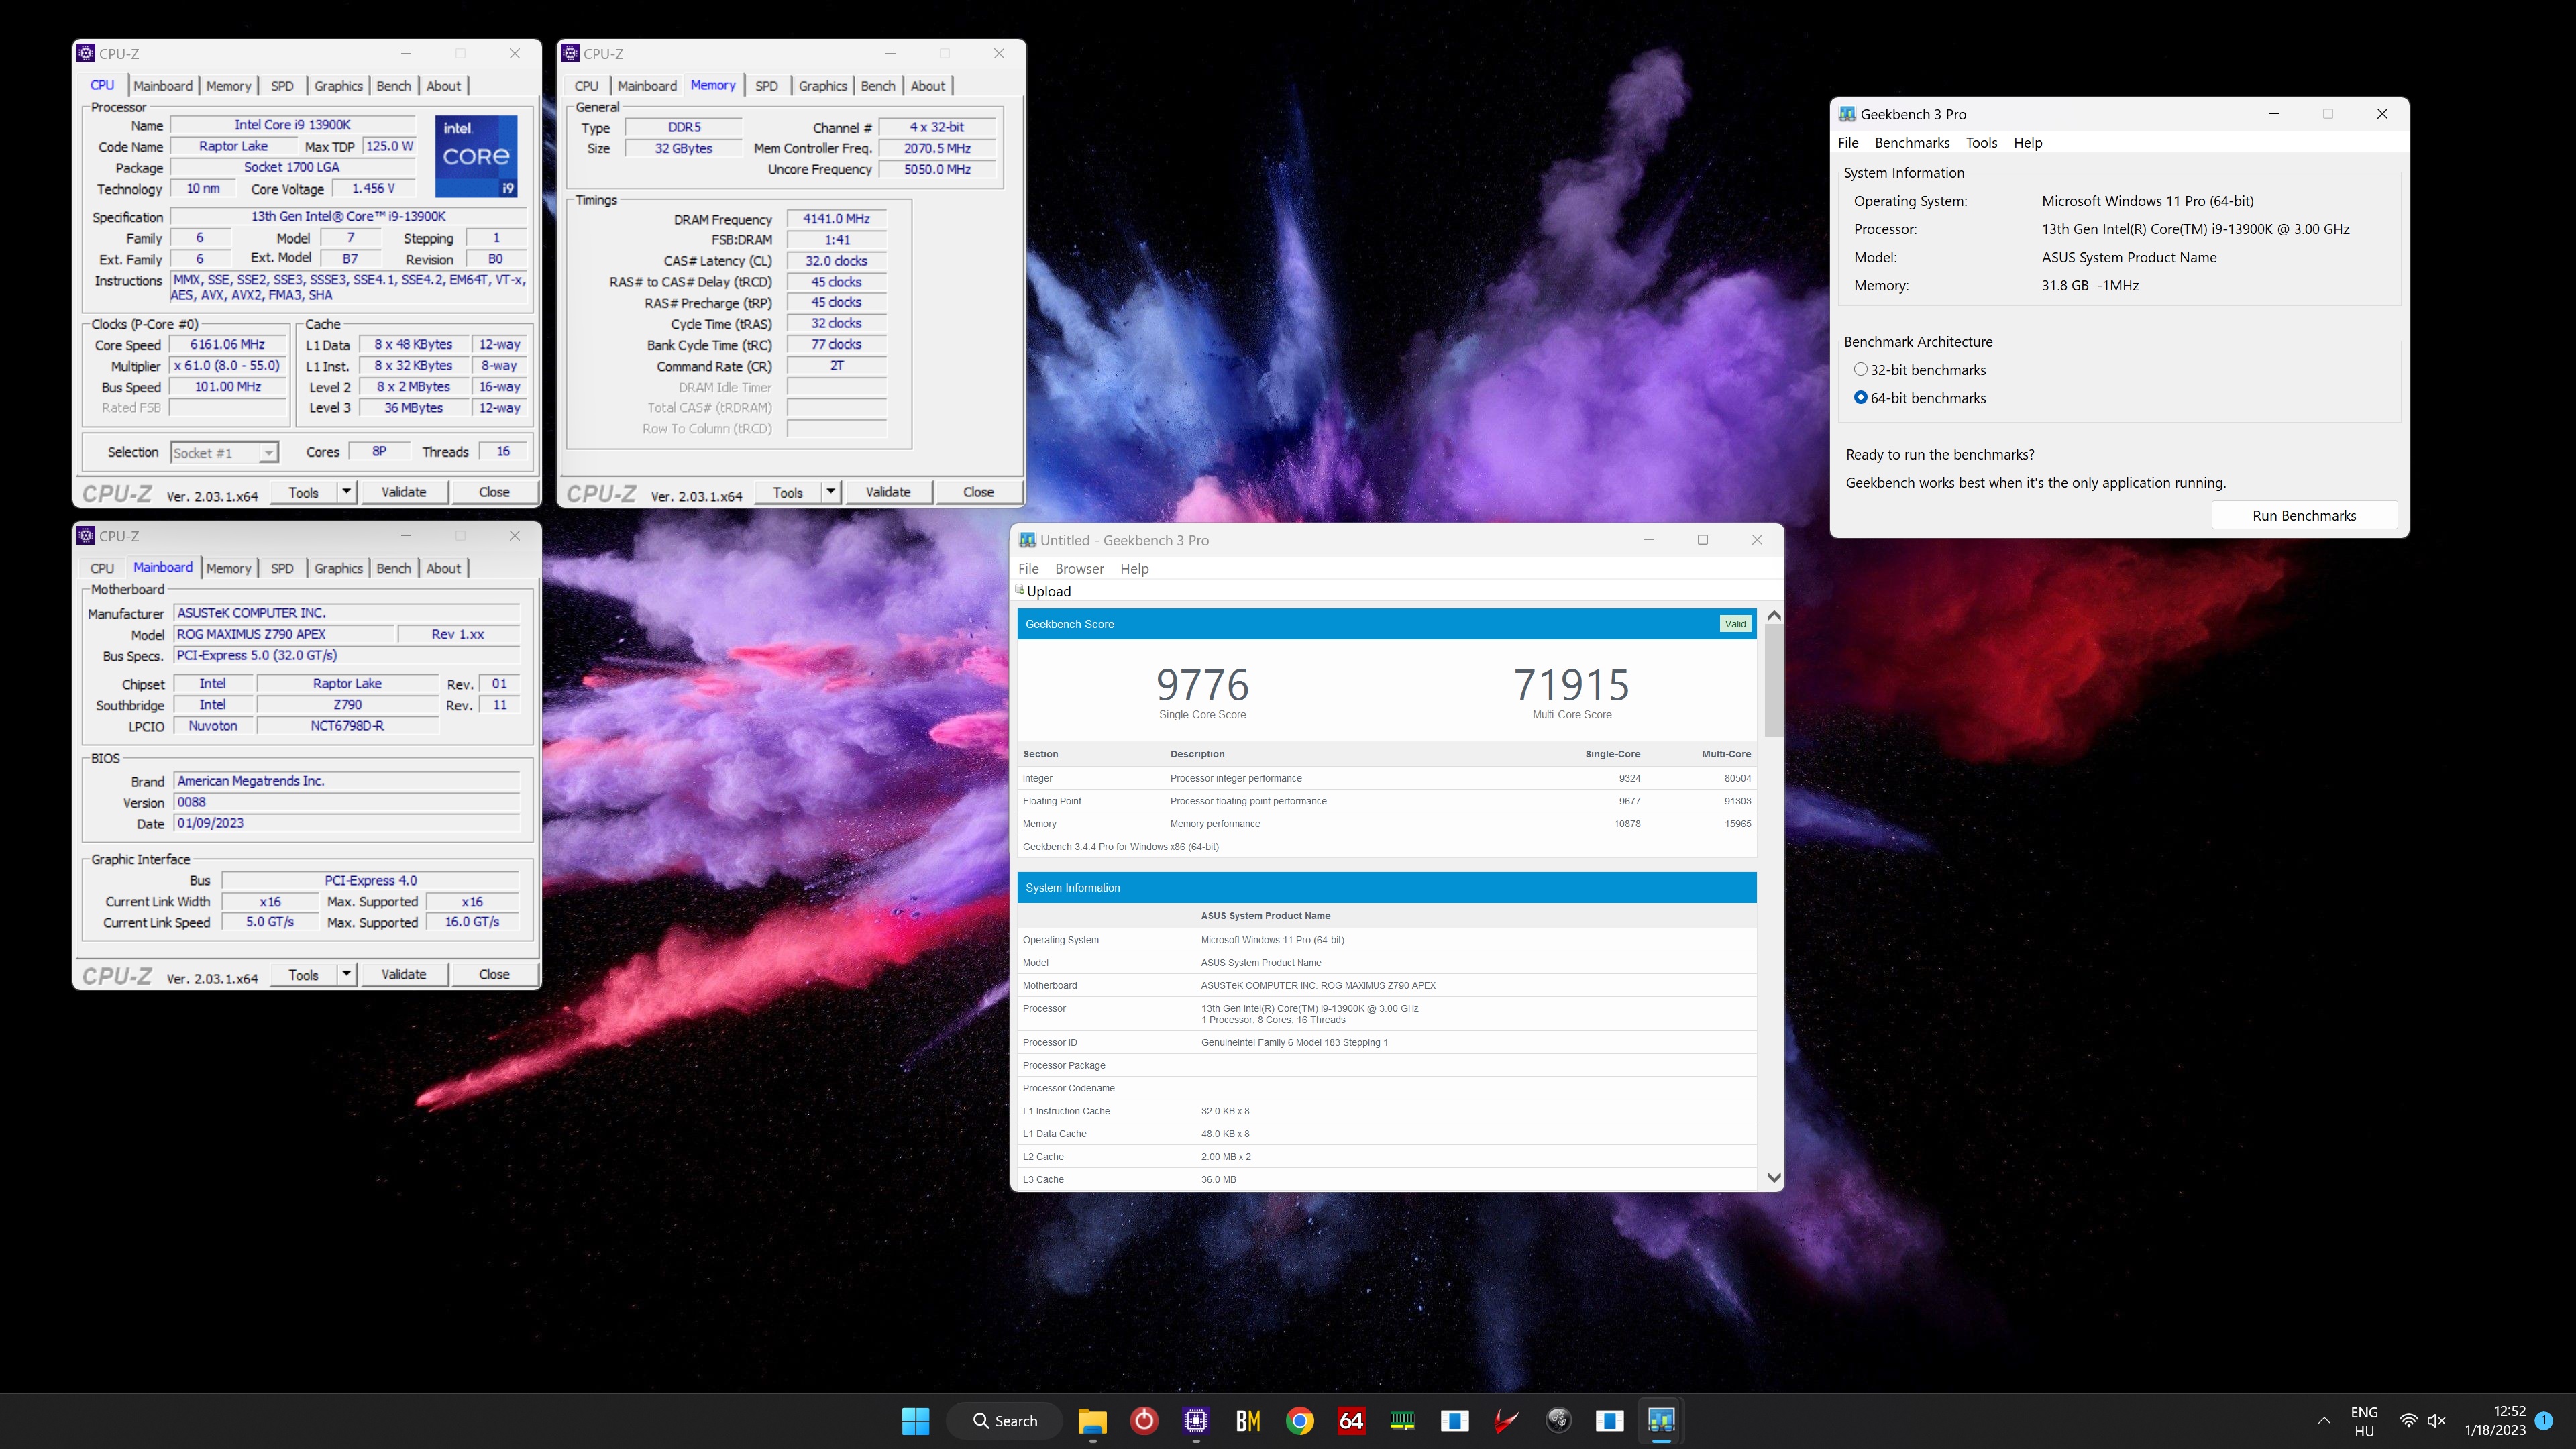Select 64-bit benchmarks option
This screenshot has height=1449, width=2576.
1860,397
